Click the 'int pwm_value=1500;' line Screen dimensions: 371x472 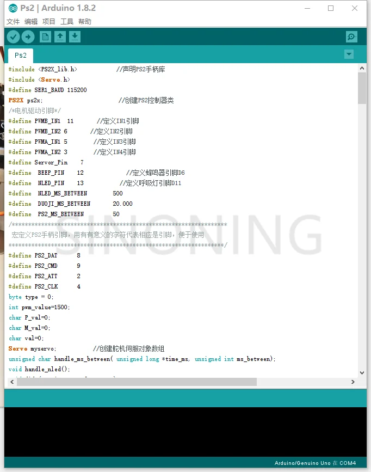point(39,308)
